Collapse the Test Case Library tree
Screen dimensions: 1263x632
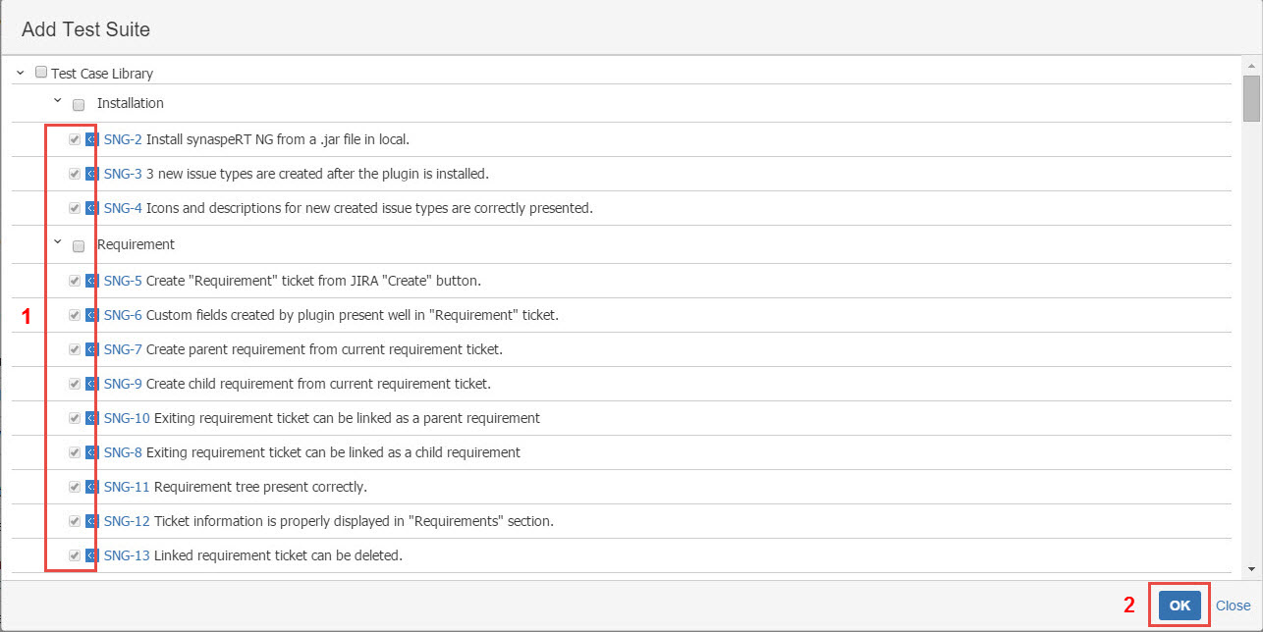(21, 72)
